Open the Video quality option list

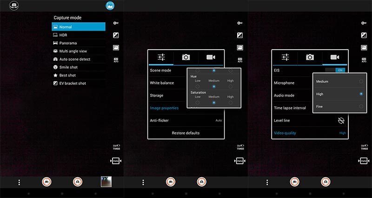pos(310,133)
